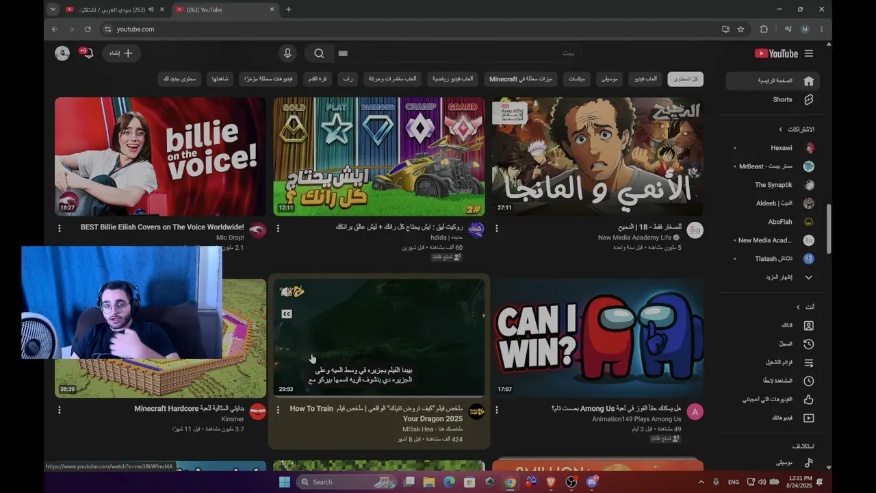The image size is (876, 493).
Task: Open the Home icon in sidebar
Action: tap(808, 81)
